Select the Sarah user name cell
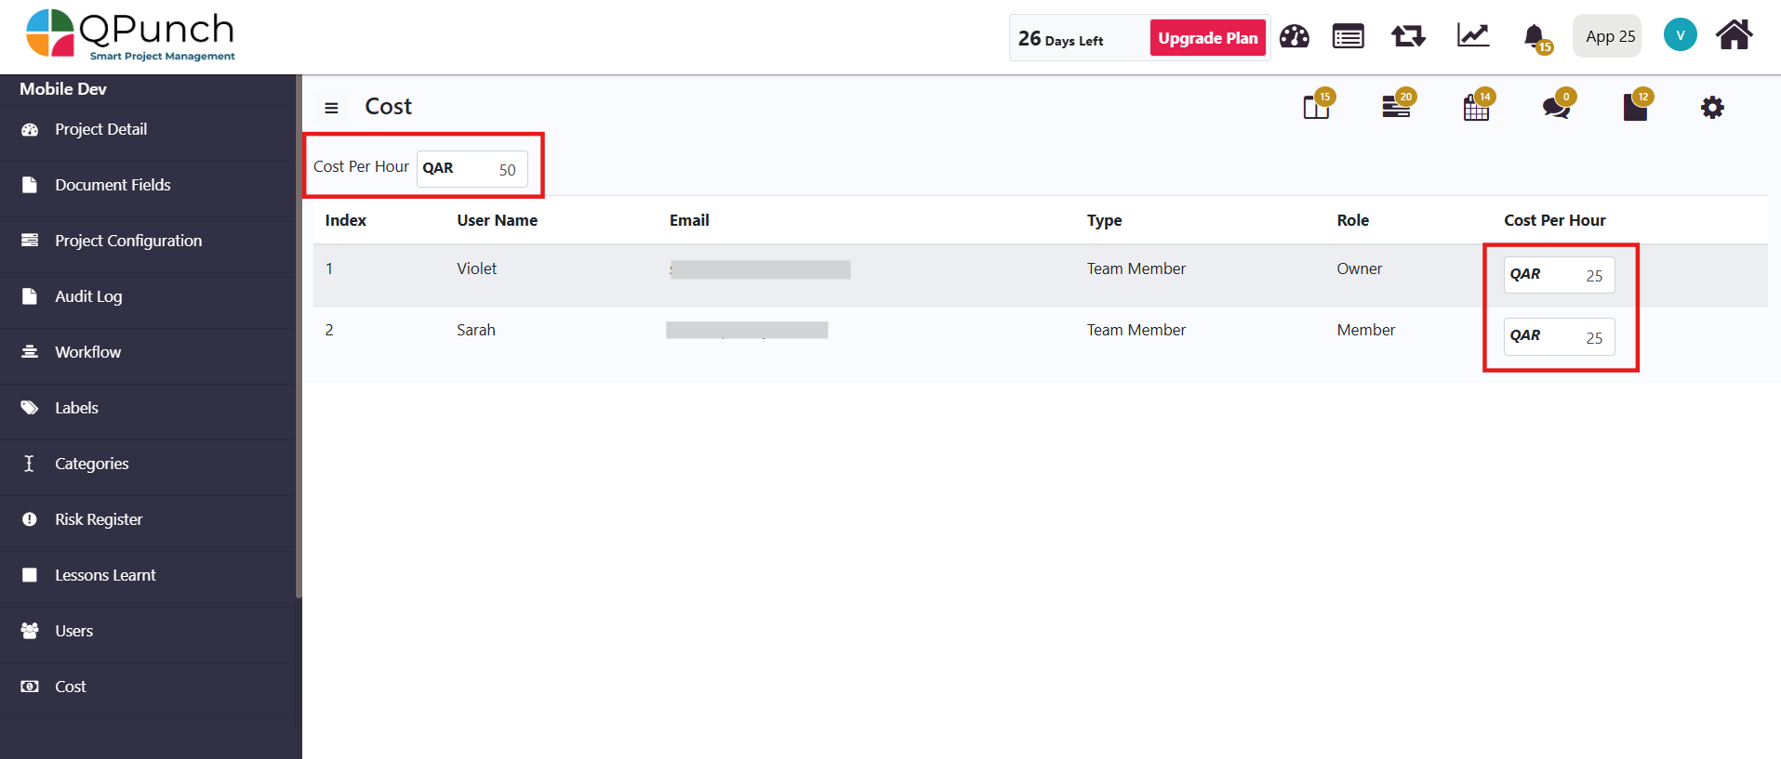 [475, 330]
